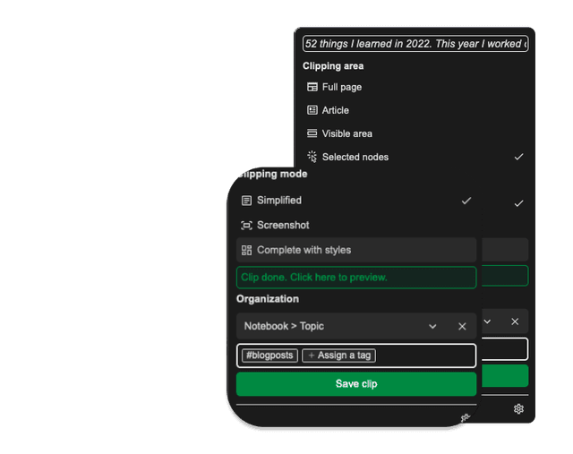This screenshot has height=454, width=573.
Task: Click the Organization heading
Action: click(x=268, y=299)
